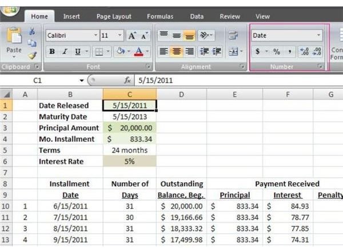Apply Accounting dollar number format
343x248 pixels.
[258, 51]
